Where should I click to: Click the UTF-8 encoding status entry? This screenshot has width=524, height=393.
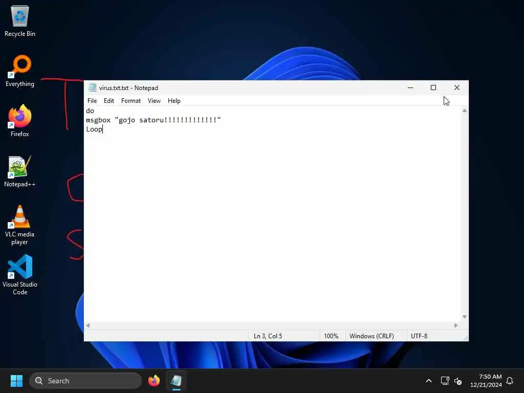(419, 336)
